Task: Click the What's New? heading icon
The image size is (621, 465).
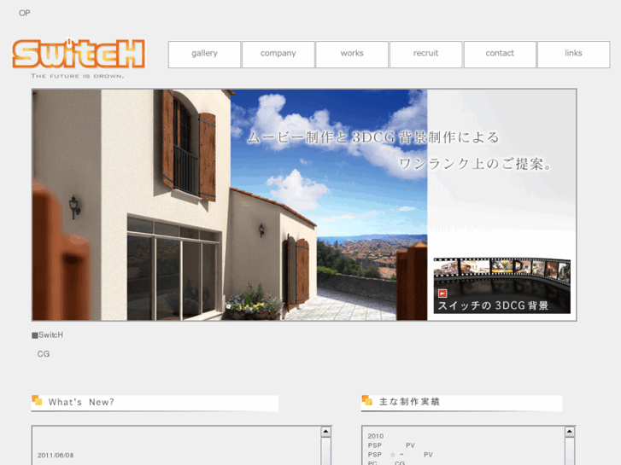Action: tap(37, 400)
